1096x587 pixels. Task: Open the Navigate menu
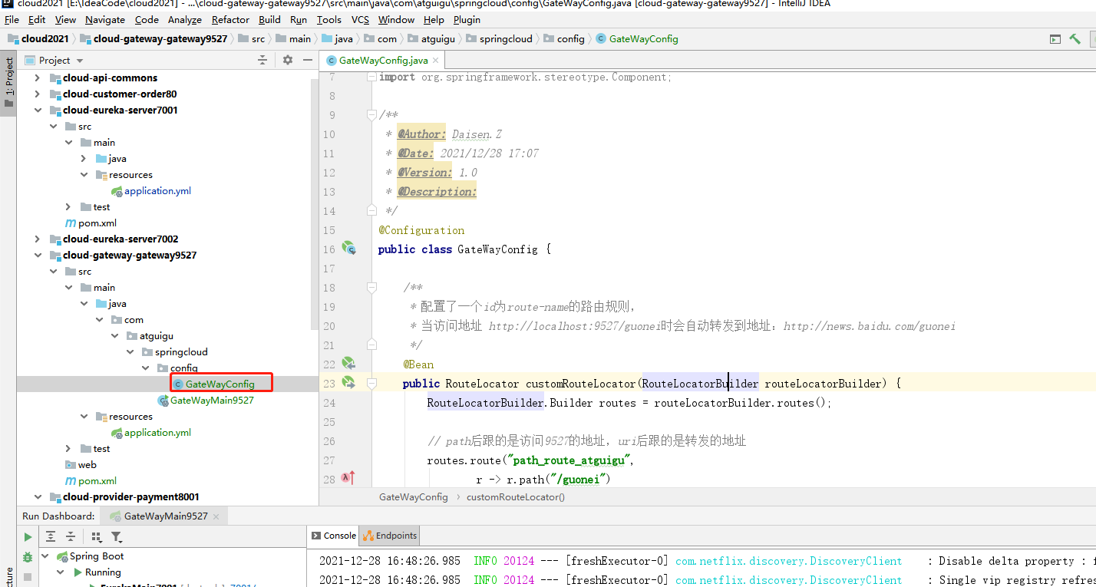pos(105,19)
